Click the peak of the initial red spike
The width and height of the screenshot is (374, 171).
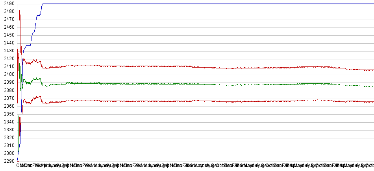point(19,11)
